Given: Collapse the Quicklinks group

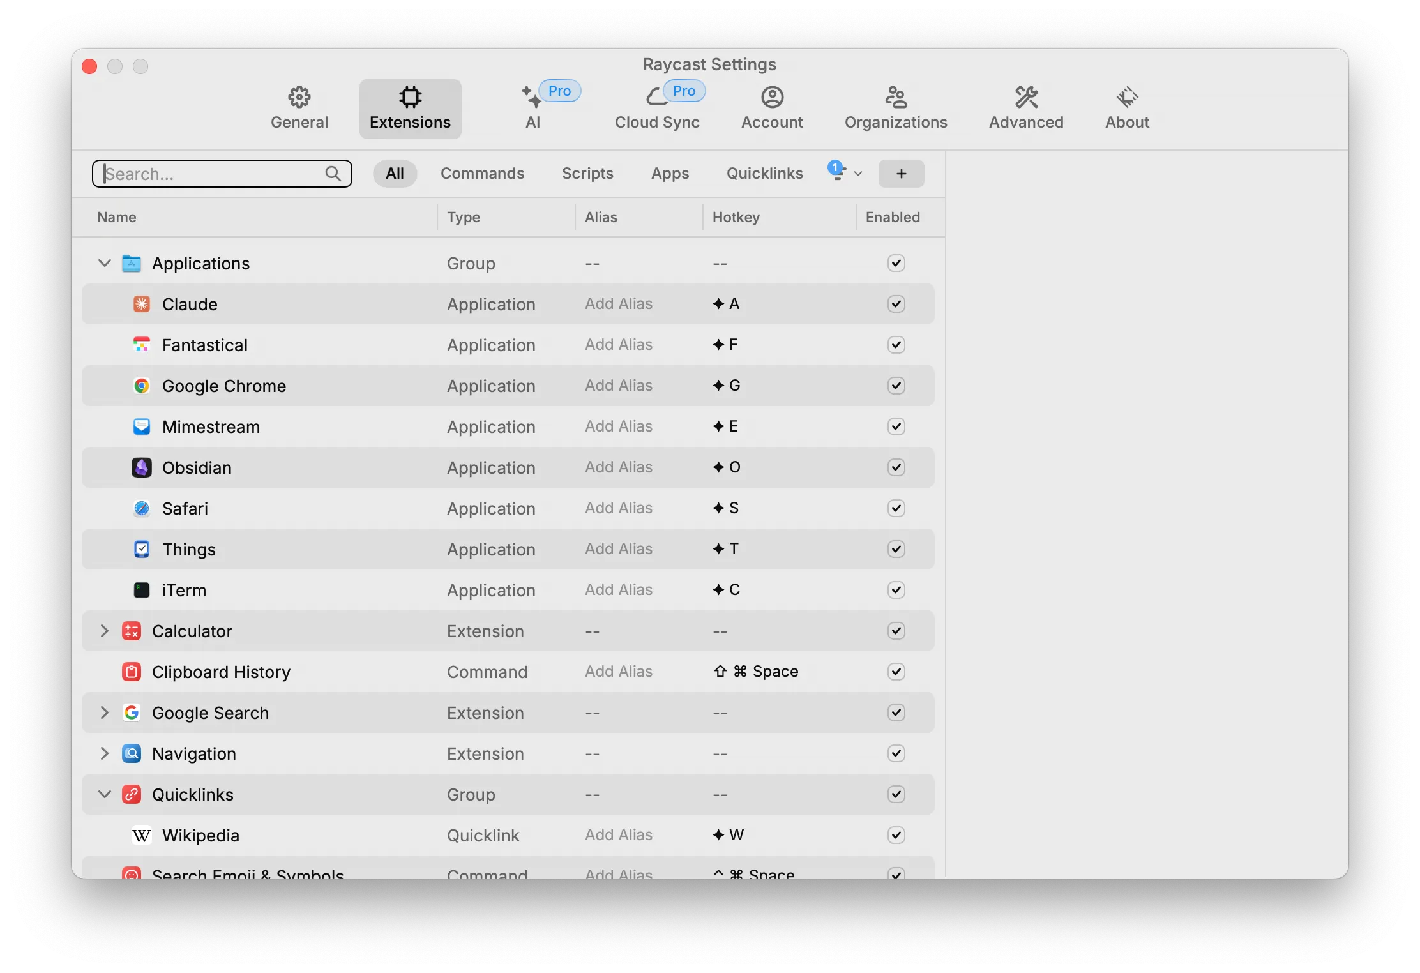Looking at the screenshot, I should click(103, 793).
